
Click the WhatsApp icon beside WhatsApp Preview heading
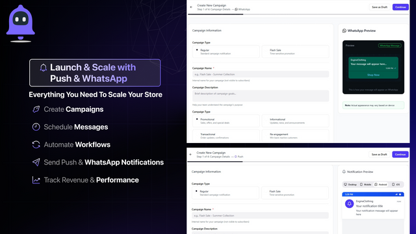[344, 31]
